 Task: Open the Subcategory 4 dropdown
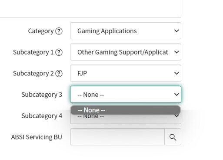126,119
